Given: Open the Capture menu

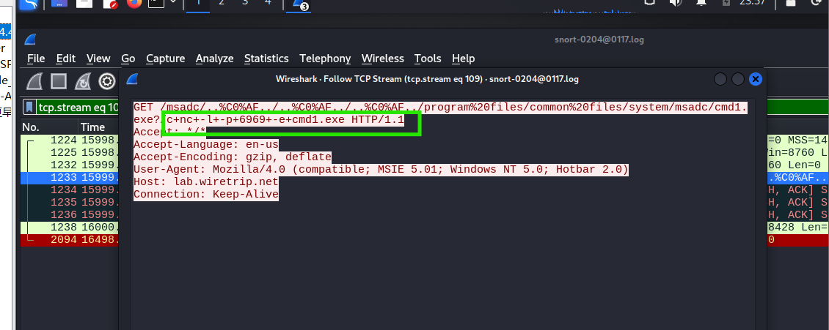Looking at the screenshot, I should point(166,59).
